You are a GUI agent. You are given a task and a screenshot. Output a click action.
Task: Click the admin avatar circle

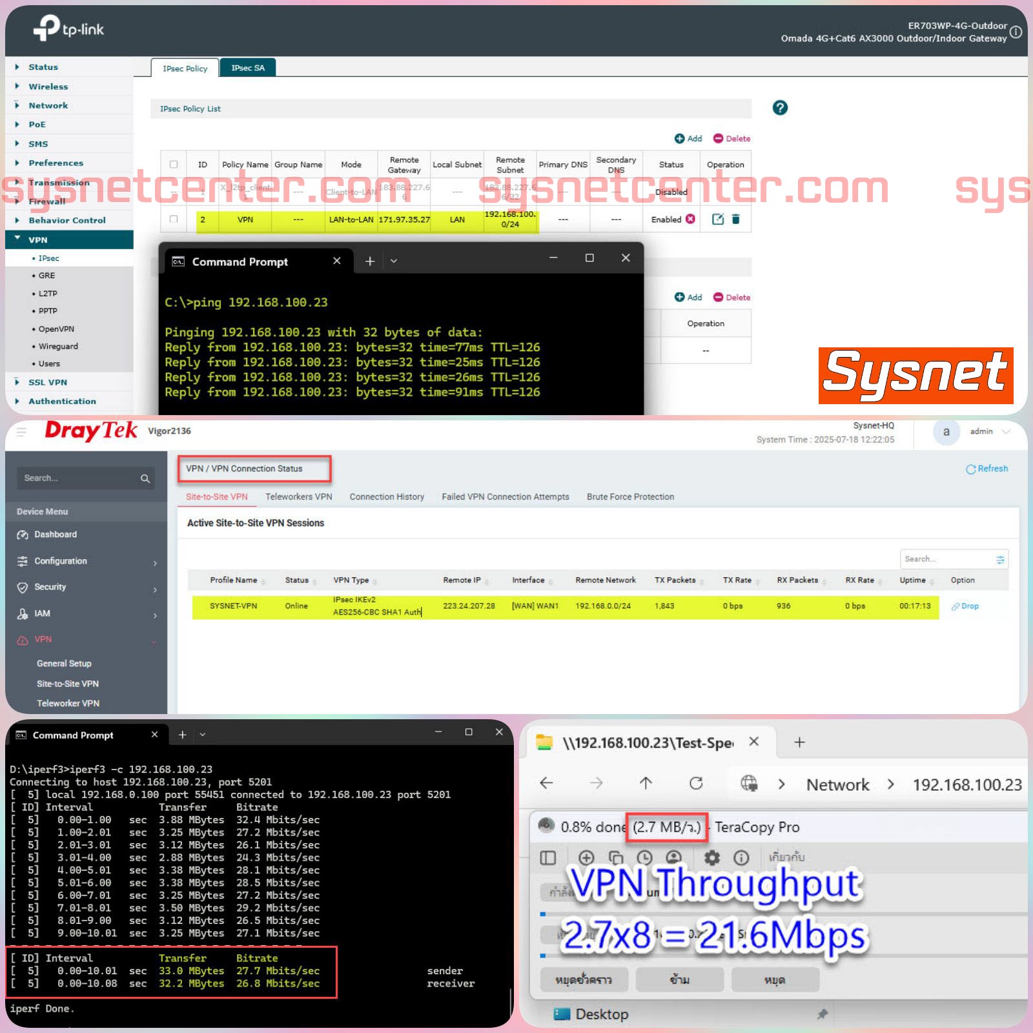(946, 432)
